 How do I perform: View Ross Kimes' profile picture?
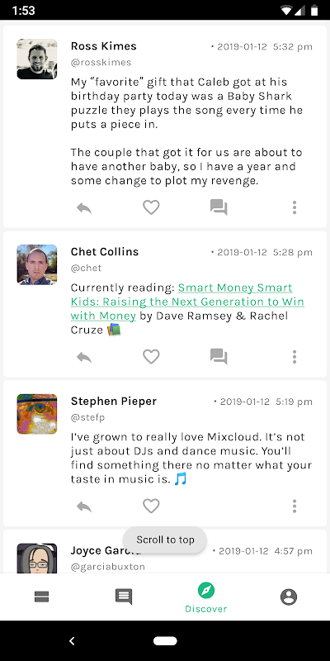click(x=37, y=59)
